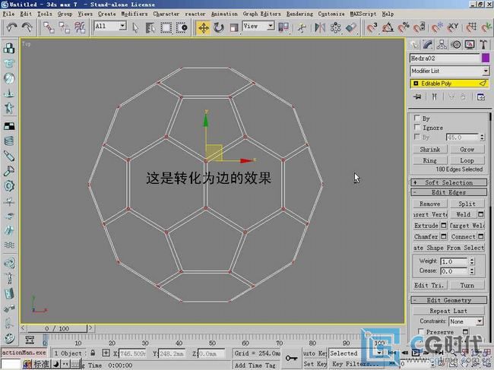Adjust the Crease spinner arrows

pyautogui.click(x=472, y=270)
